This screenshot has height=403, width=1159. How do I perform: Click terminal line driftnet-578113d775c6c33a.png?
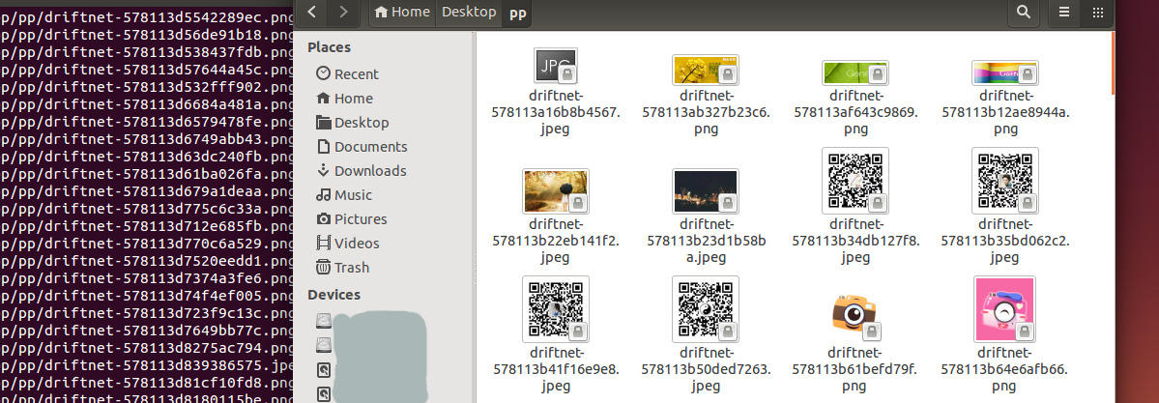[x=146, y=209]
